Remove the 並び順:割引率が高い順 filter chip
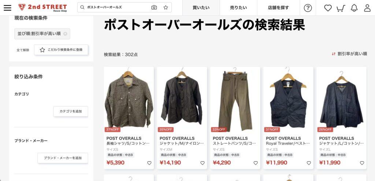375x181 pixels. click(x=65, y=34)
